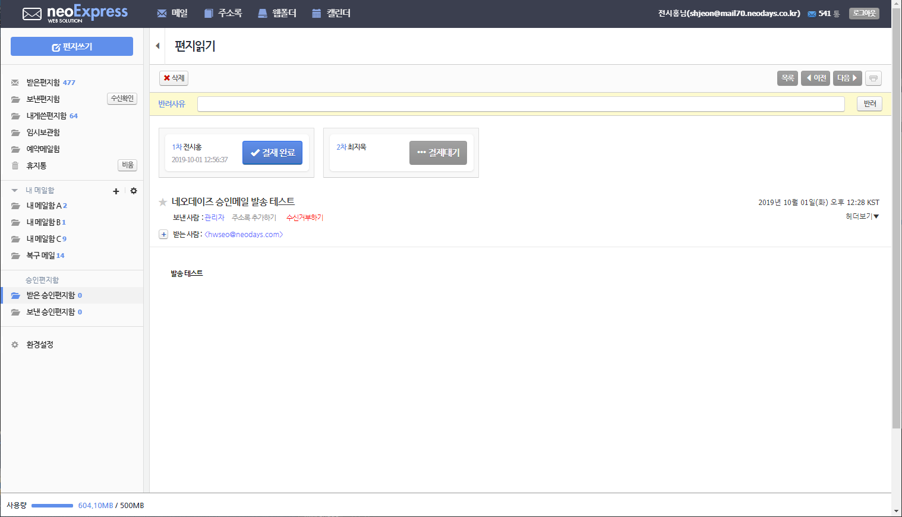The width and height of the screenshot is (902, 517).
Task: Open 예약메일함 folder
Action: pos(43,149)
